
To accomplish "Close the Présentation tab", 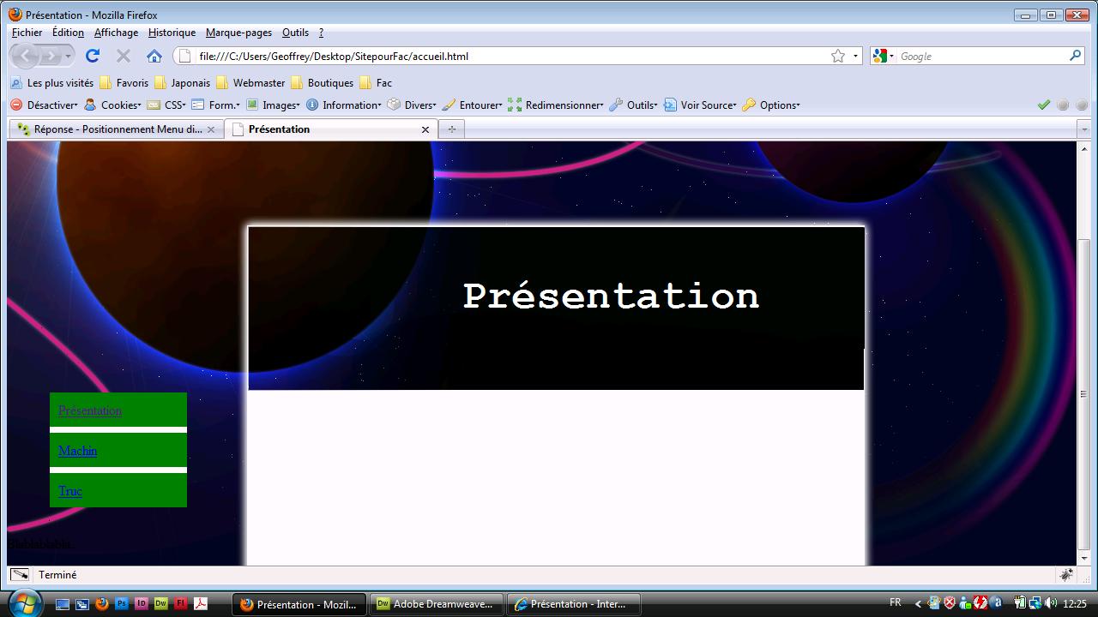I will pyautogui.click(x=425, y=129).
